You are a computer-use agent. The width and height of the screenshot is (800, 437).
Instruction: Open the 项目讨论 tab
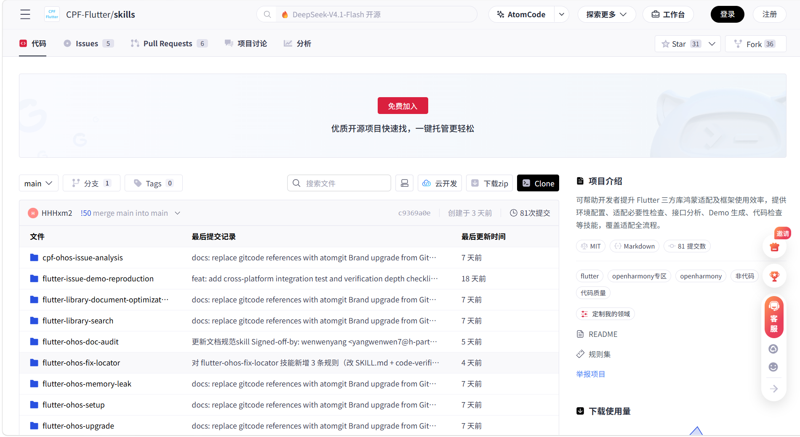tap(246, 43)
